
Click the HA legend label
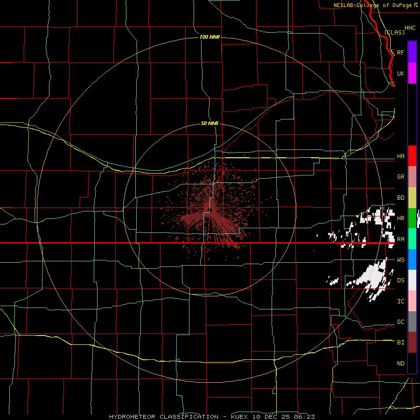click(400, 156)
